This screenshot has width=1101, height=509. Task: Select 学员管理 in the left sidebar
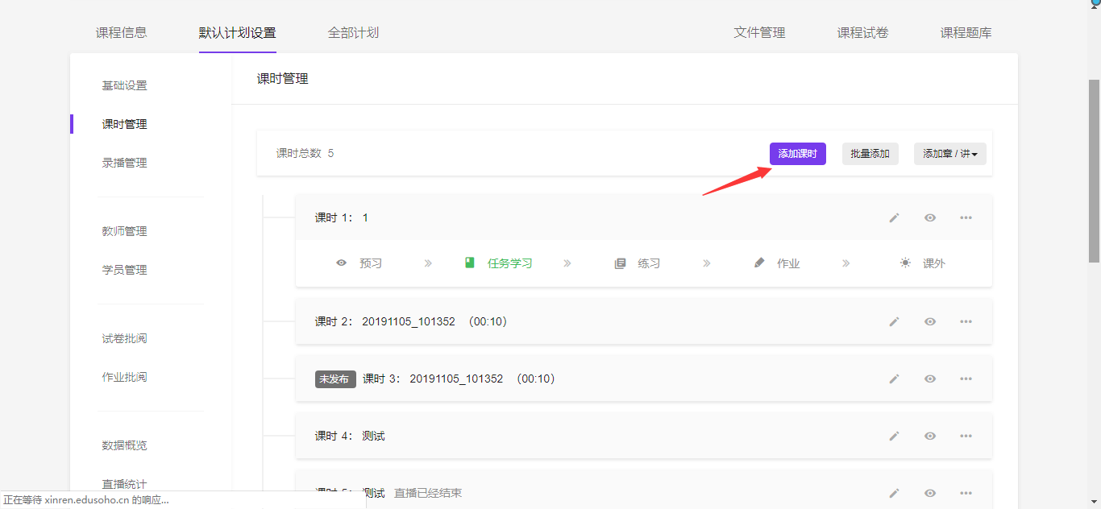click(x=124, y=270)
